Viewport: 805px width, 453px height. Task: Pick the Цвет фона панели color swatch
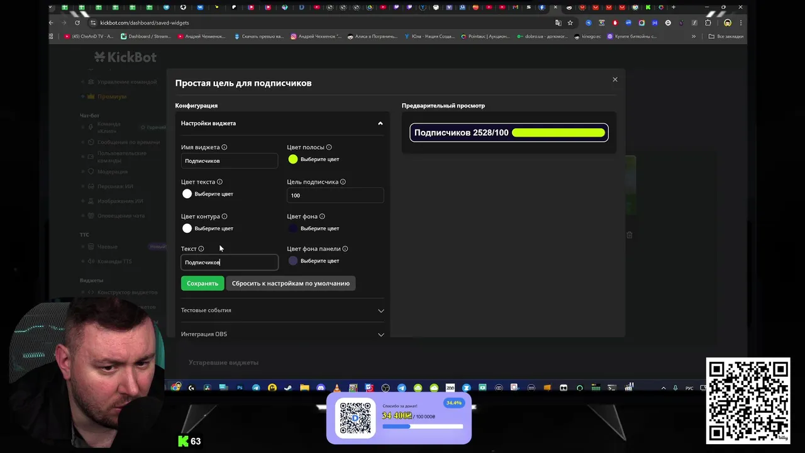293,260
